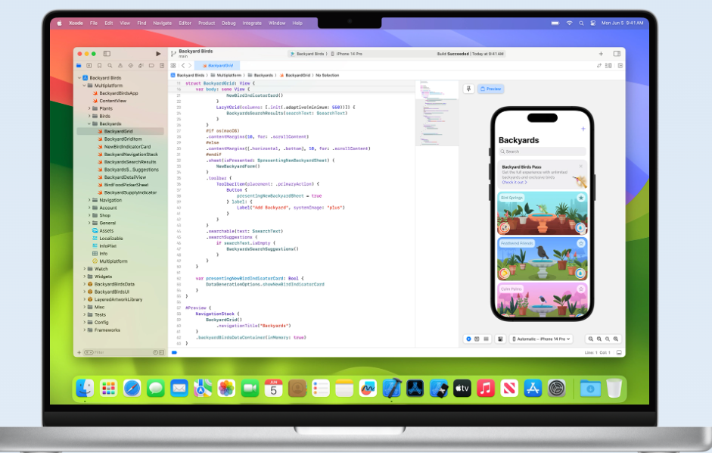Click the Run play button in toolbar
The height and width of the screenshot is (453, 712).
(158, 54)
